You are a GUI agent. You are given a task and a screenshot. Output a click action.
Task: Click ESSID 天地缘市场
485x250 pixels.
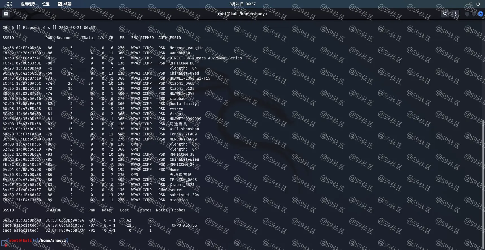click(x=180, y=175)
